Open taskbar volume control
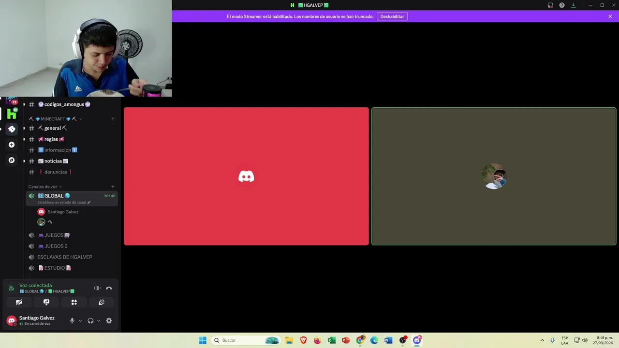Image resolution: width=619 pixels, height=348 pixels. coord(585,340)
